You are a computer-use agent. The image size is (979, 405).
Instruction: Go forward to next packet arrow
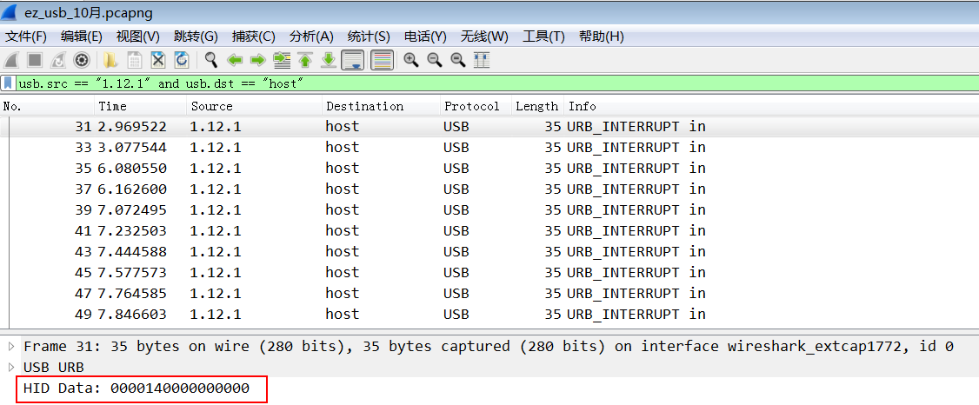click(x=258, y=61)
